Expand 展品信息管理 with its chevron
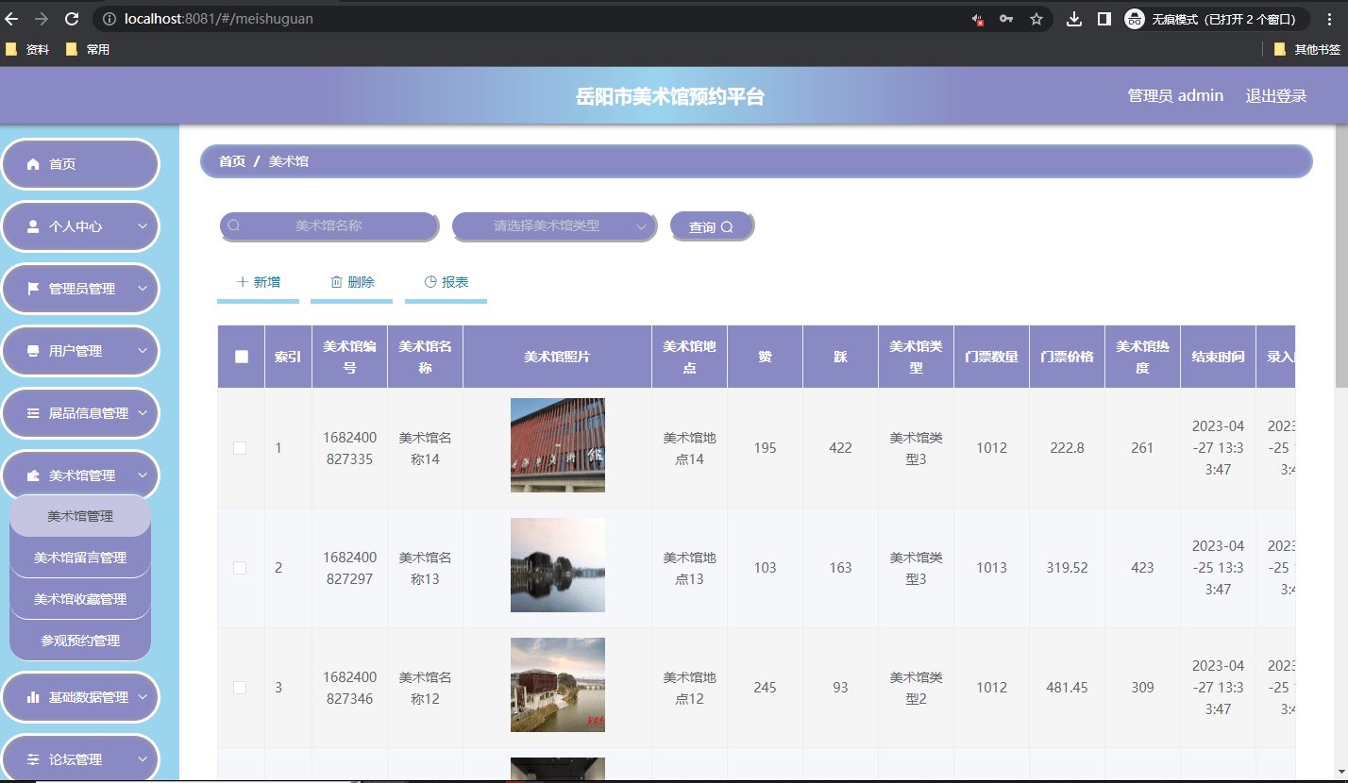The width and height of the screenshot is (1348, 783). tap(143, 413)
